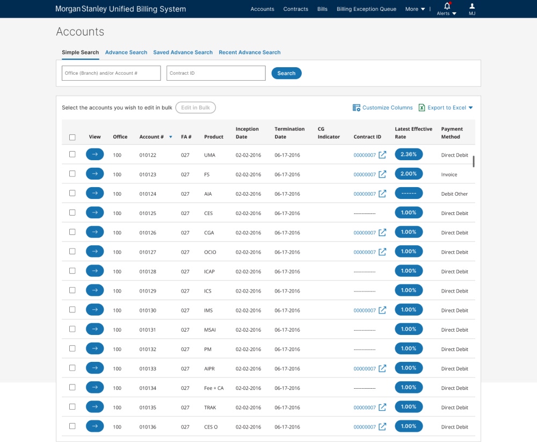
Task: Click inside the Contract ID search field
Action: tap(215, 73)
